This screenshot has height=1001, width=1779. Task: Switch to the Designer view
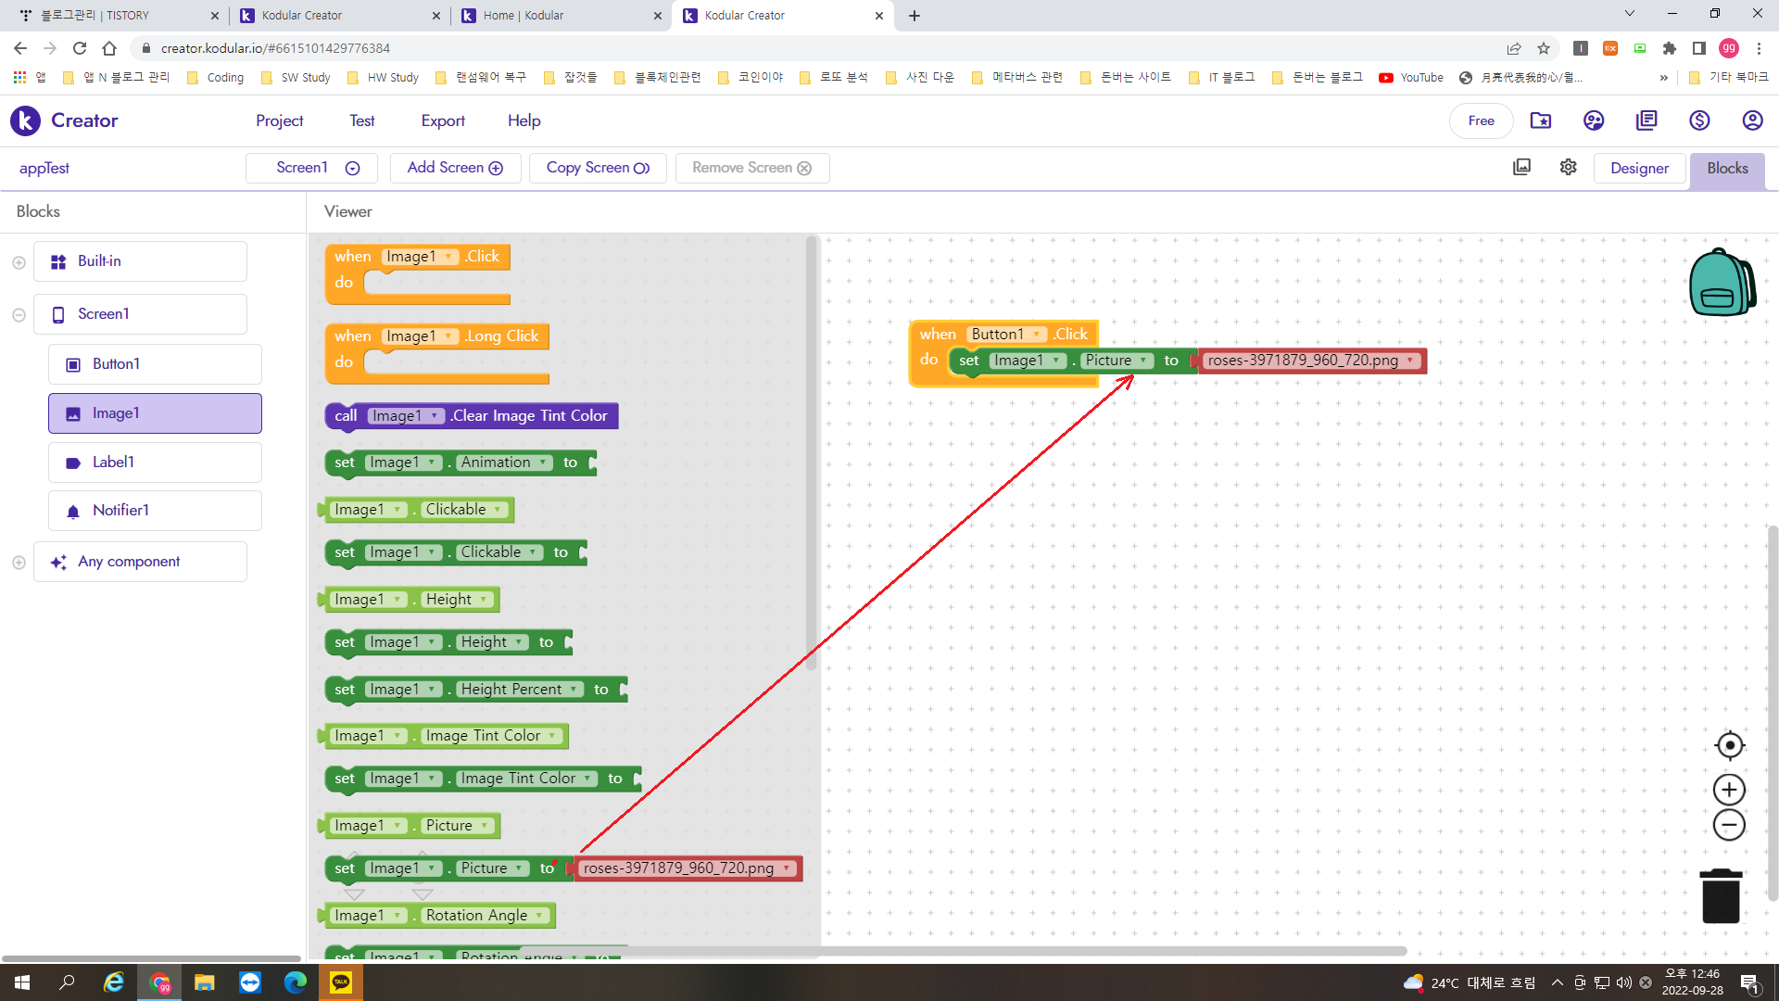(1639, 168)
